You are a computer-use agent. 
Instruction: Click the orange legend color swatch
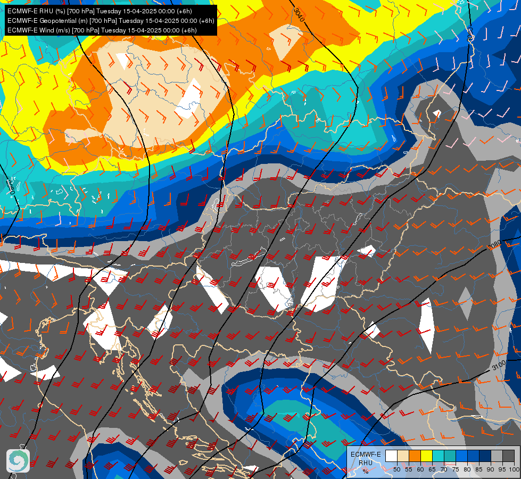click(415, 456)
